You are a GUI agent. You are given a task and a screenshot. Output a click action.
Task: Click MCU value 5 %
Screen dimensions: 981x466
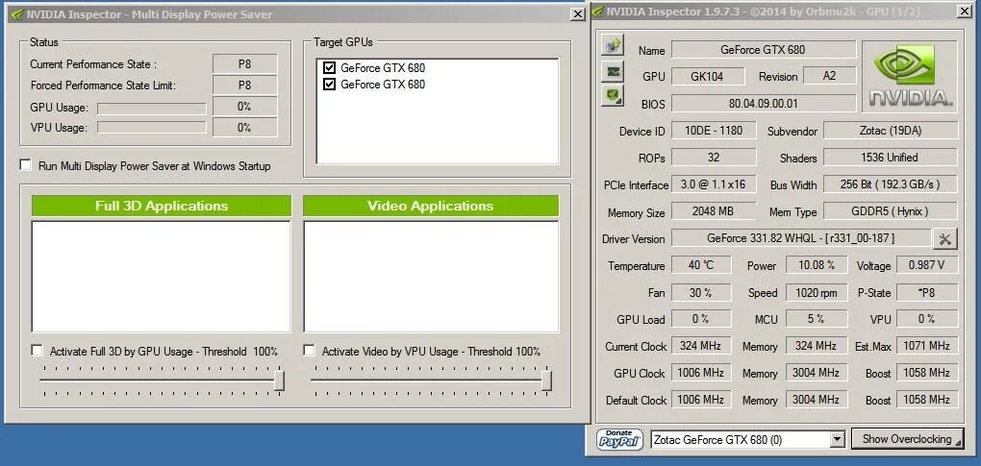pos(817,319)
